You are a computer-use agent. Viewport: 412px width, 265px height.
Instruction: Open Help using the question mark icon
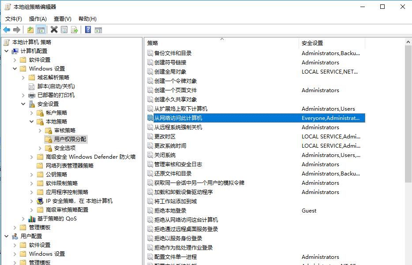[88, 30]
